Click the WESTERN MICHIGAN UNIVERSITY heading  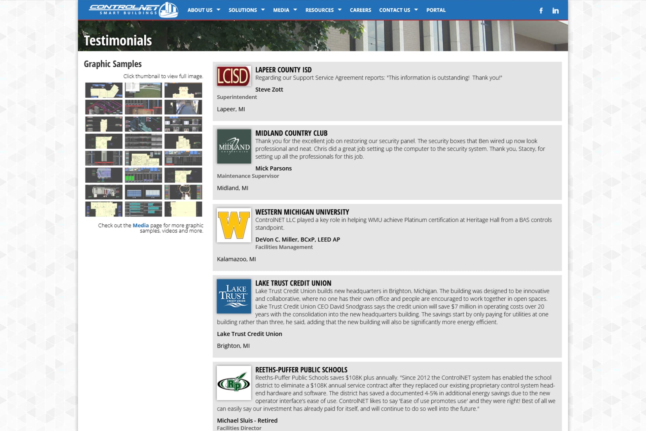click(x=302, y=212)
